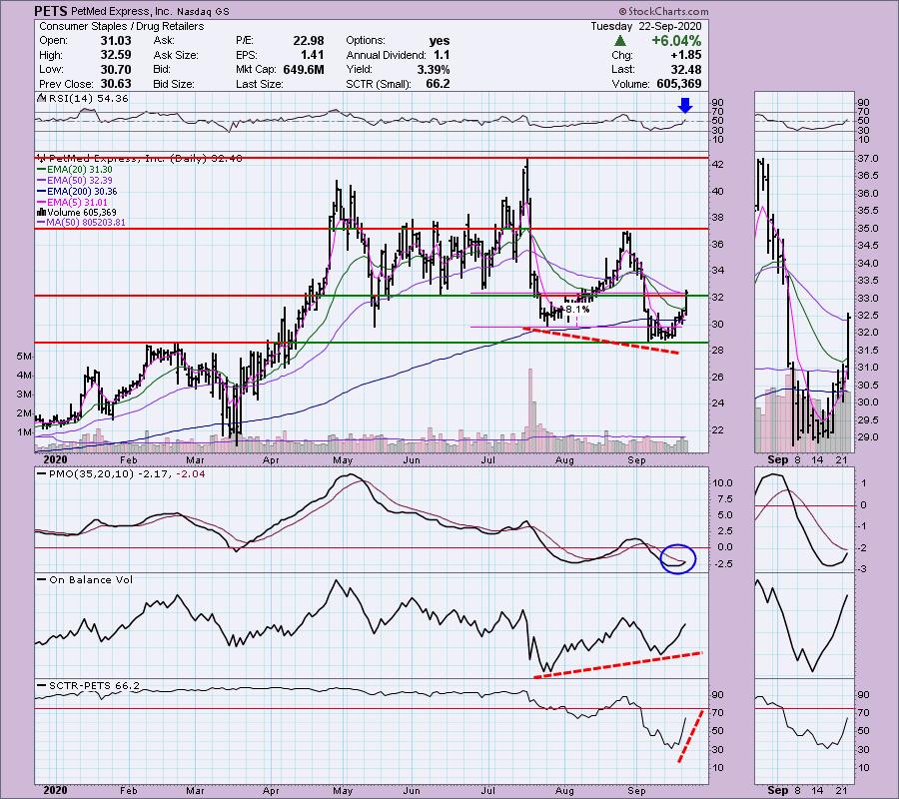The width and height of the screenshot is (899, 799).
Task: Select the Low value 30.70
Action: (116, 69)
